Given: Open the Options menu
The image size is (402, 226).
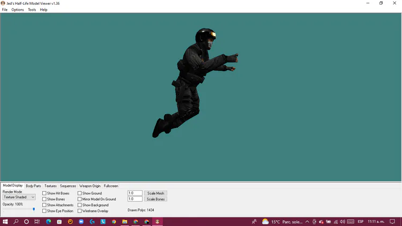Looking at the screenshot, I should (18, 10).
